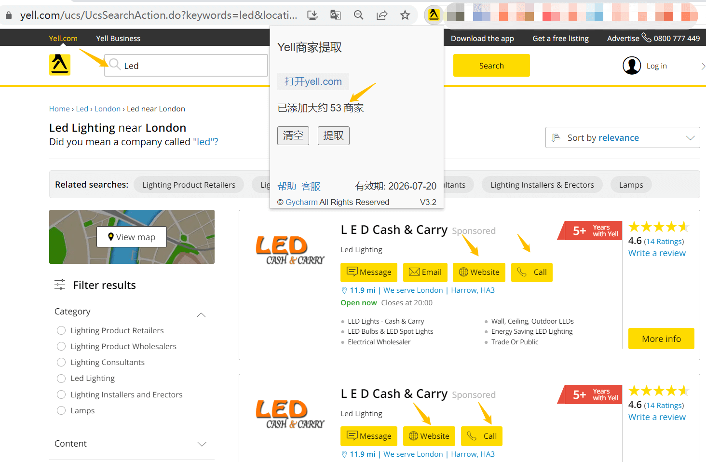Click Advertise in top bar
Image resolution: width=706 pixels, height=462 pixels.
pos(623,38)
